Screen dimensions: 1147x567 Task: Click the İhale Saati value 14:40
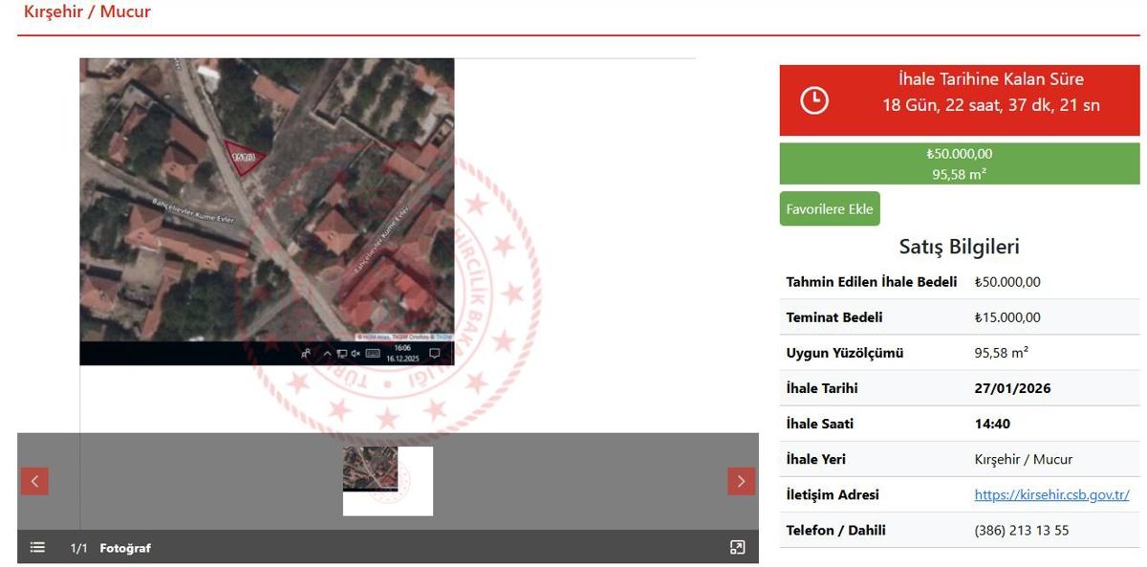pos(992,424)
